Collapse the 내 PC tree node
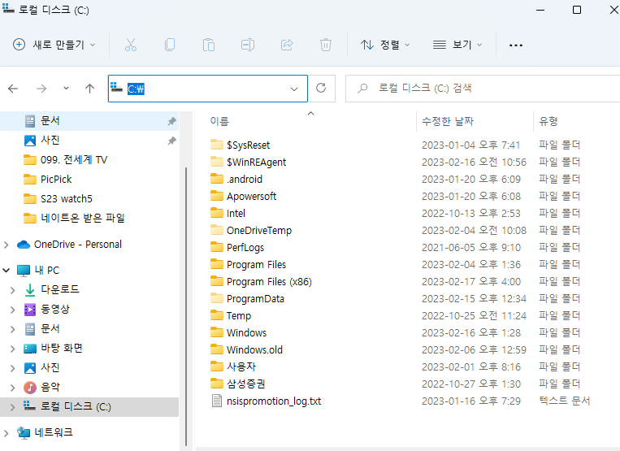 [7, 271]
